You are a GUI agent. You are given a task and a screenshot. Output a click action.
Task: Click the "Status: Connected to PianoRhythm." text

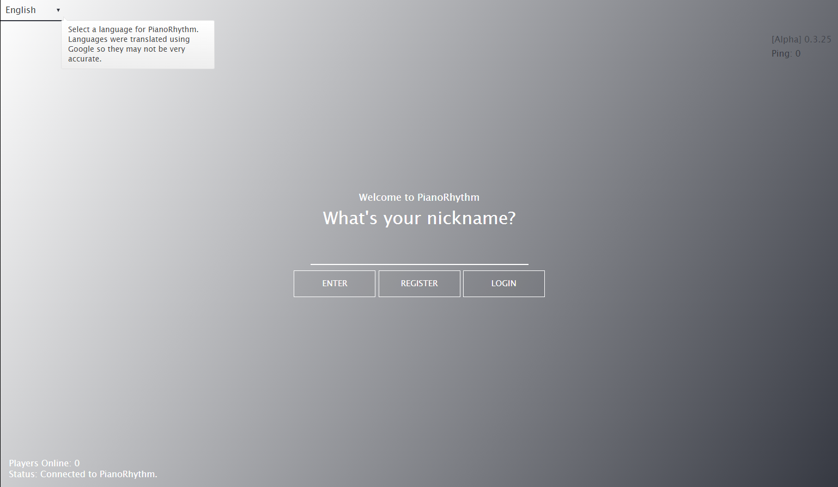click(x=83, y=474)
